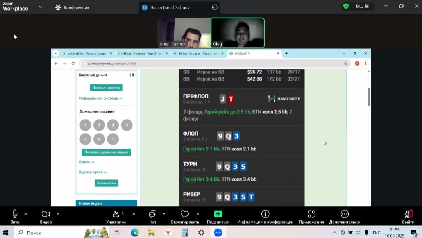Collapse Оценка курса section

coord(93,172)
